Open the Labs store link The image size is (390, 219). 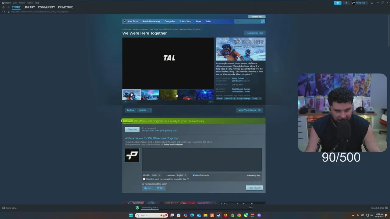coord(208,21)
